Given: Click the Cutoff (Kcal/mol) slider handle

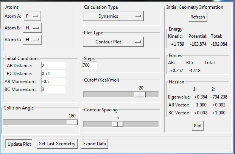Looking at the screenshot, I should click(140, 94).
